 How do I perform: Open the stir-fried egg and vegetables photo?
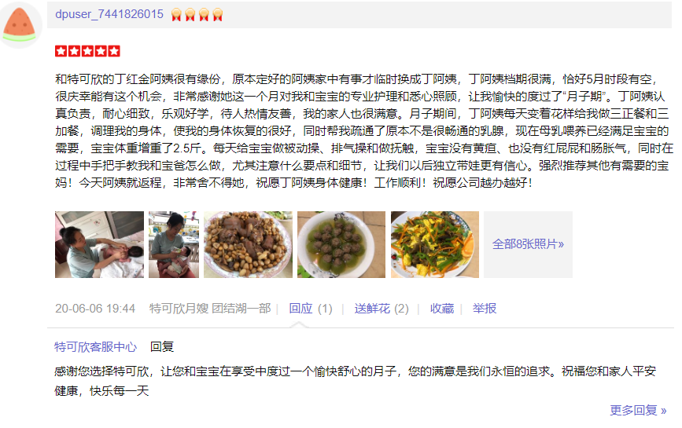coord(435,244)
